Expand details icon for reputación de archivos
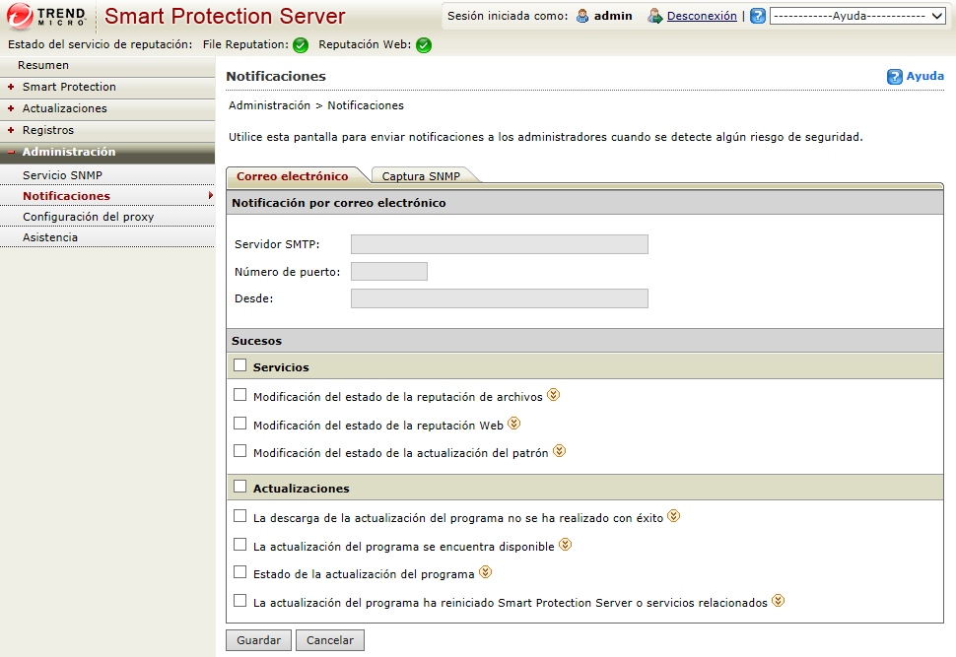This screenshot has height=657, width=956. (553, 395)
